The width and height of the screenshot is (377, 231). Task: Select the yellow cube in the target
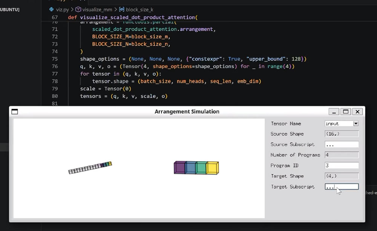(x=213, y=168)
